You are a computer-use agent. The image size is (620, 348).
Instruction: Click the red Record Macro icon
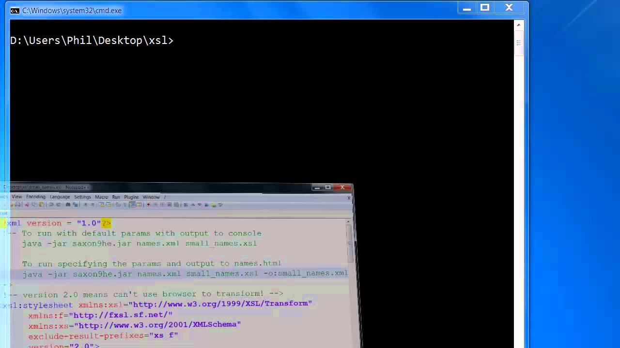[149, 204]
